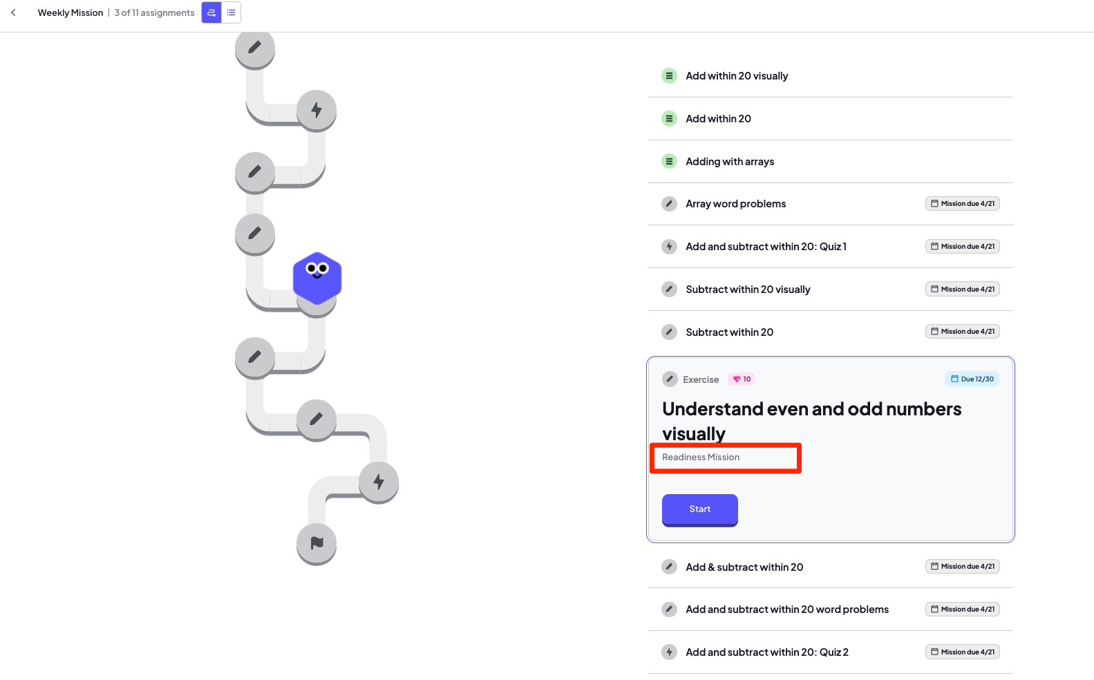Image resolution: width=1094 pixels, height=680 pixels.
Task: Select the flag finish node on path
Action: tap(317, 543)
